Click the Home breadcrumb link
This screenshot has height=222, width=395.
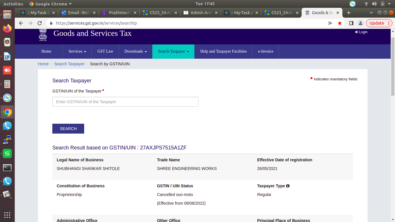(43, 64)
